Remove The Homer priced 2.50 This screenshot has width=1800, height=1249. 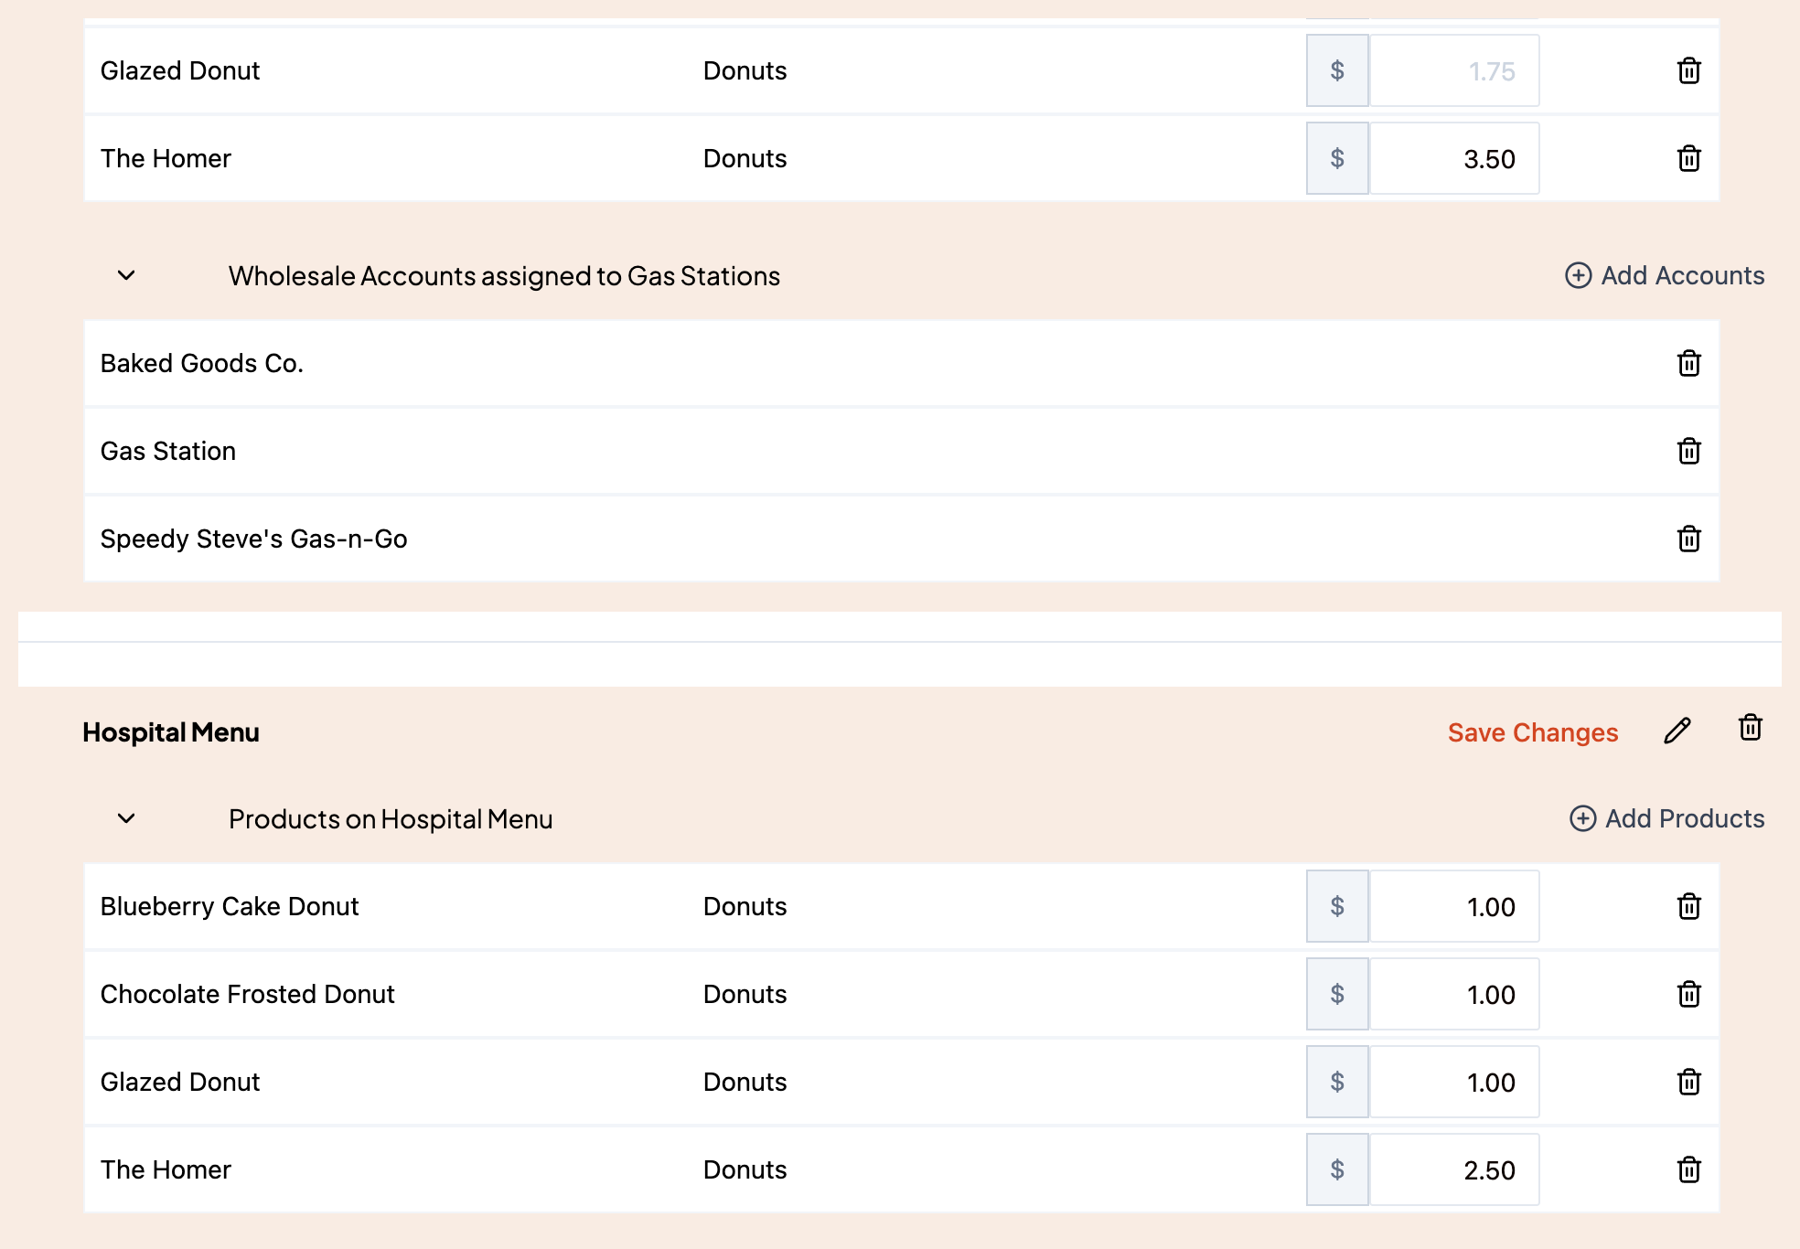[1688, 1169]
